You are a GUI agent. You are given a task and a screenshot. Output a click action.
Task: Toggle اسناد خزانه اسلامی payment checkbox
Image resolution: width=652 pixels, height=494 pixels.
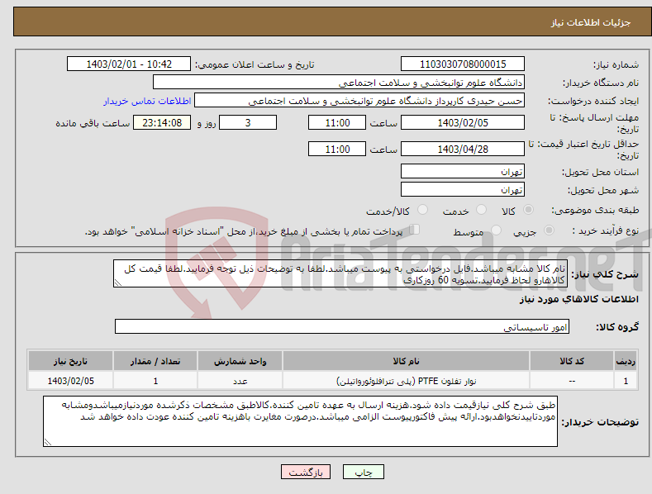[x=414, y=230]
